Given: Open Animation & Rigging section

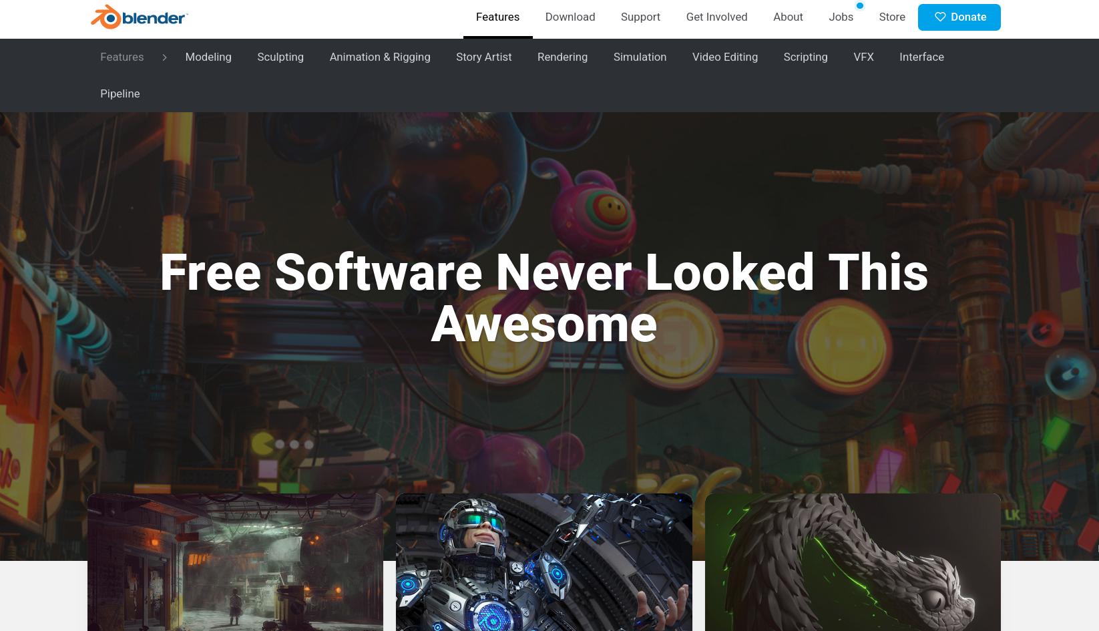Looking at the screenshot, I should click(x=380, y=57).
